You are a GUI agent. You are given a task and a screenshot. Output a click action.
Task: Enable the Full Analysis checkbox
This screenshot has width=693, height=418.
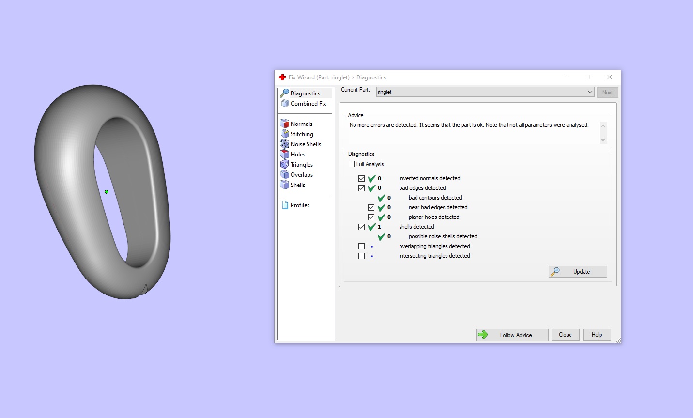tap(352, 164)
